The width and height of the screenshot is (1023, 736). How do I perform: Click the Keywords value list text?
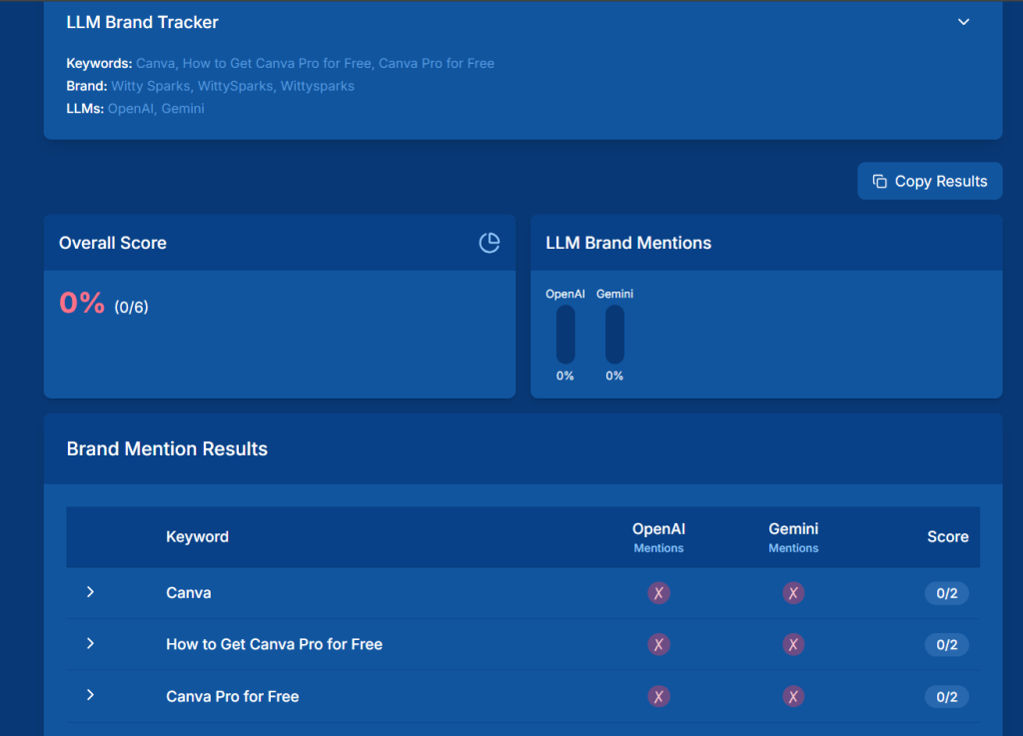315,63
